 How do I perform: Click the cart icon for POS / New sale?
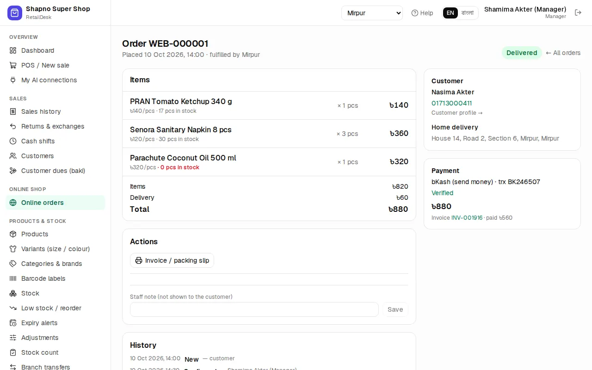pyautogui.click(x=13, y=65)
